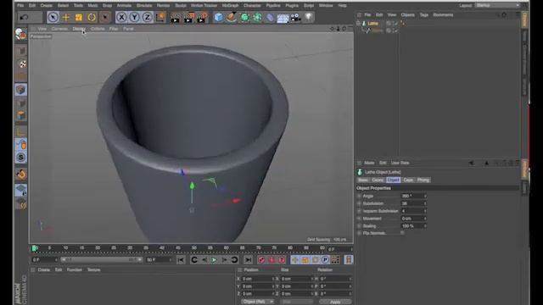Switch to the Caps tab
The height and width of the screenshot is (305, 543).
[x=408, y=180]
